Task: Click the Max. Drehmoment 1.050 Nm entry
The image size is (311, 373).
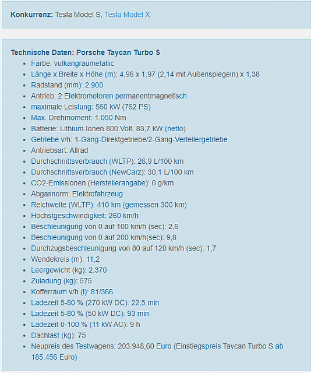Action: pos(79,118)
